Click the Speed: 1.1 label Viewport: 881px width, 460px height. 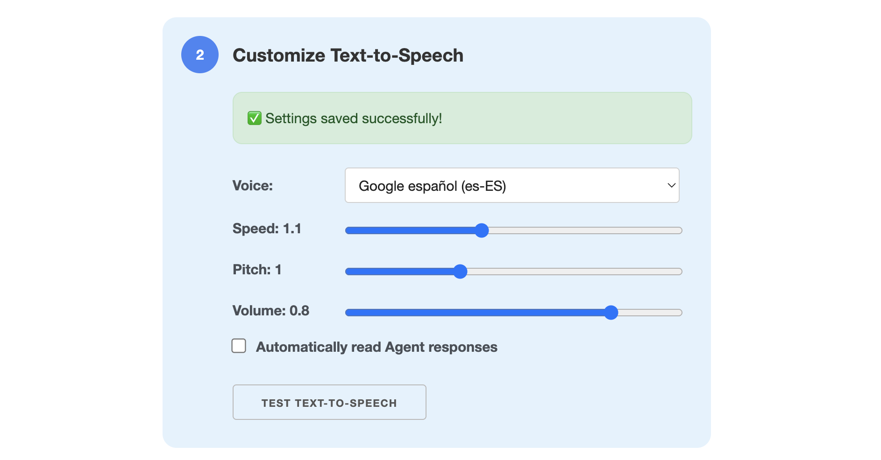(267, 229)
